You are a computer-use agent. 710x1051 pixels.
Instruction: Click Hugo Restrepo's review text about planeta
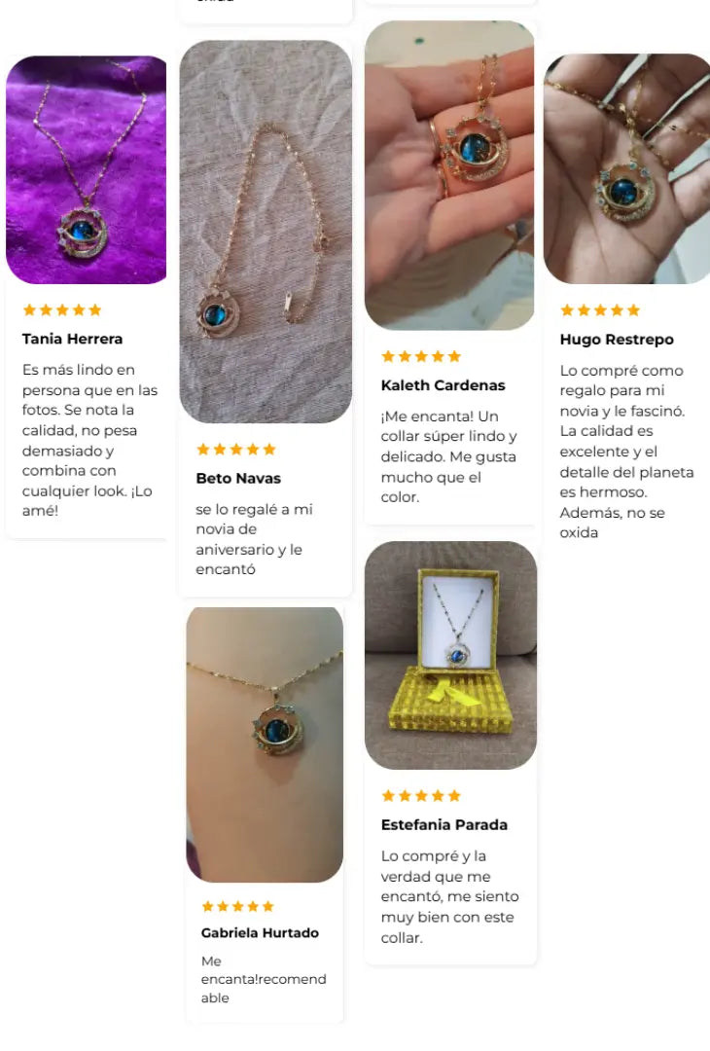626,452
